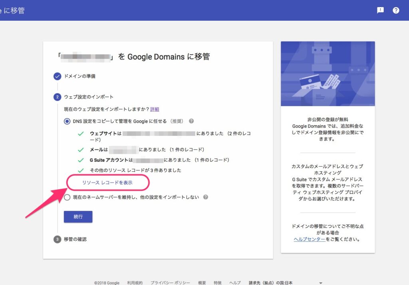The height and width of the screenshot is (285, 409).
Task: Click the ドメインの準備 step label
Action: pyautogui.click(x=79, y=76)
